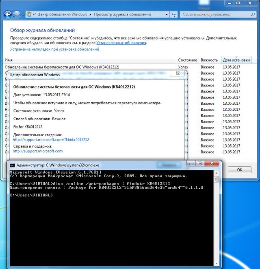Image resolution: width=260 pixels, height=269 pixels.
Task: Click "Fix for KB4012212" description text
Action: pyautogui.click(x=28, y=127)
